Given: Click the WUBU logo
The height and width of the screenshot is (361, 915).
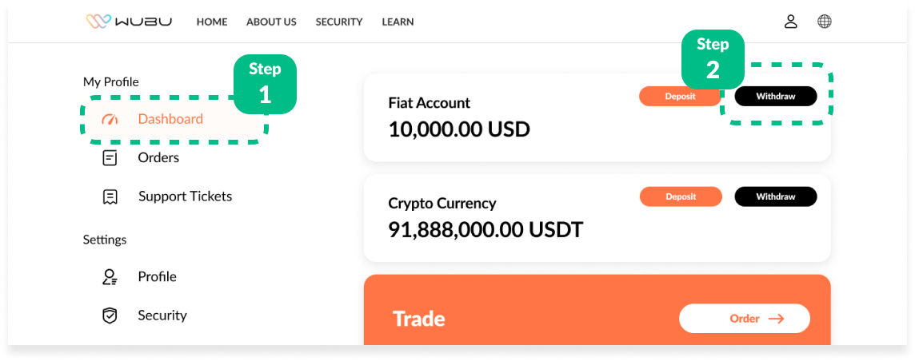Looking at the screenshot, I should point(129,22).
